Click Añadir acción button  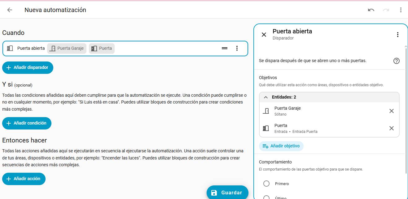(x=24, y=179)
